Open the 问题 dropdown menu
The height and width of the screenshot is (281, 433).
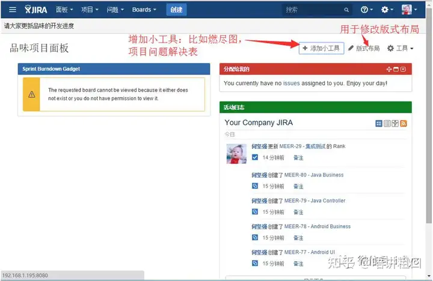point(115,10)
